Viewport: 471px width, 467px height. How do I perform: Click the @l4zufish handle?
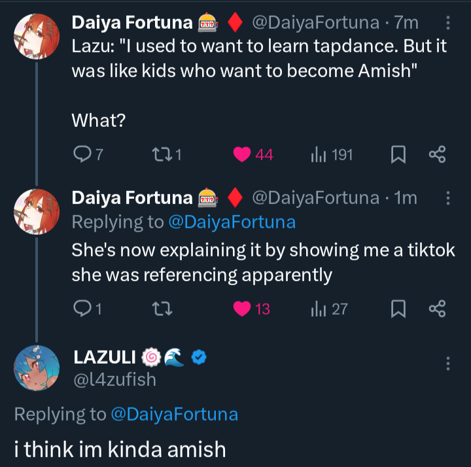pos(115,379)
